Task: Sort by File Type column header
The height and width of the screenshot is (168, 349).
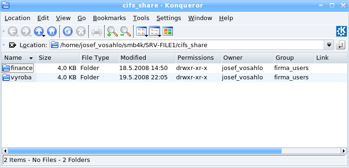Action: (99, 58)
